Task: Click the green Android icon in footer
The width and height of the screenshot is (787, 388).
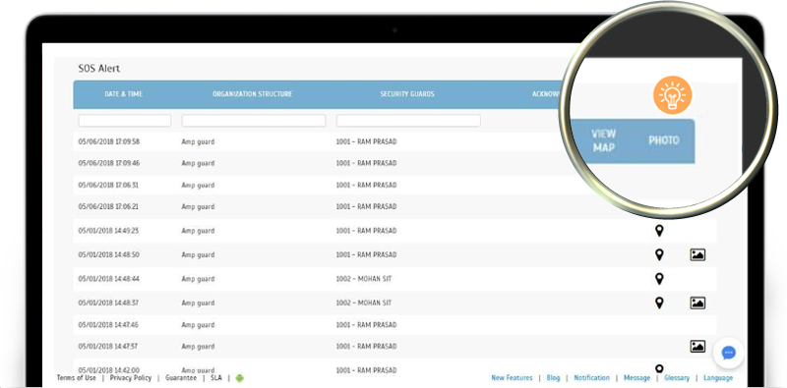Action: pyautogui.click(x=239, y=378)
